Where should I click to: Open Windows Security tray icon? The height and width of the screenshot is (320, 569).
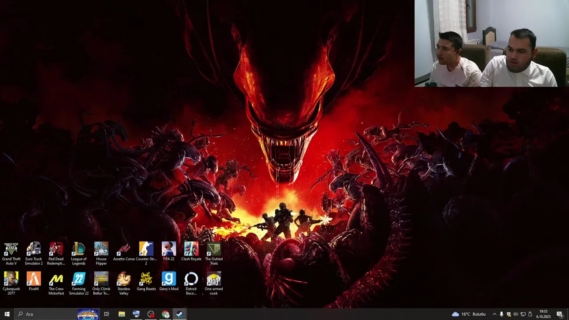(x=509, y=314)
